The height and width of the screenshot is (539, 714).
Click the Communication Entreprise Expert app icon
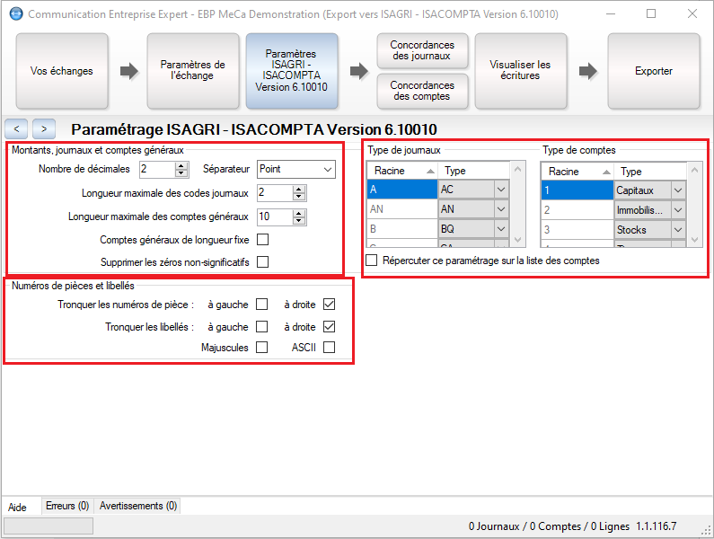16,14
